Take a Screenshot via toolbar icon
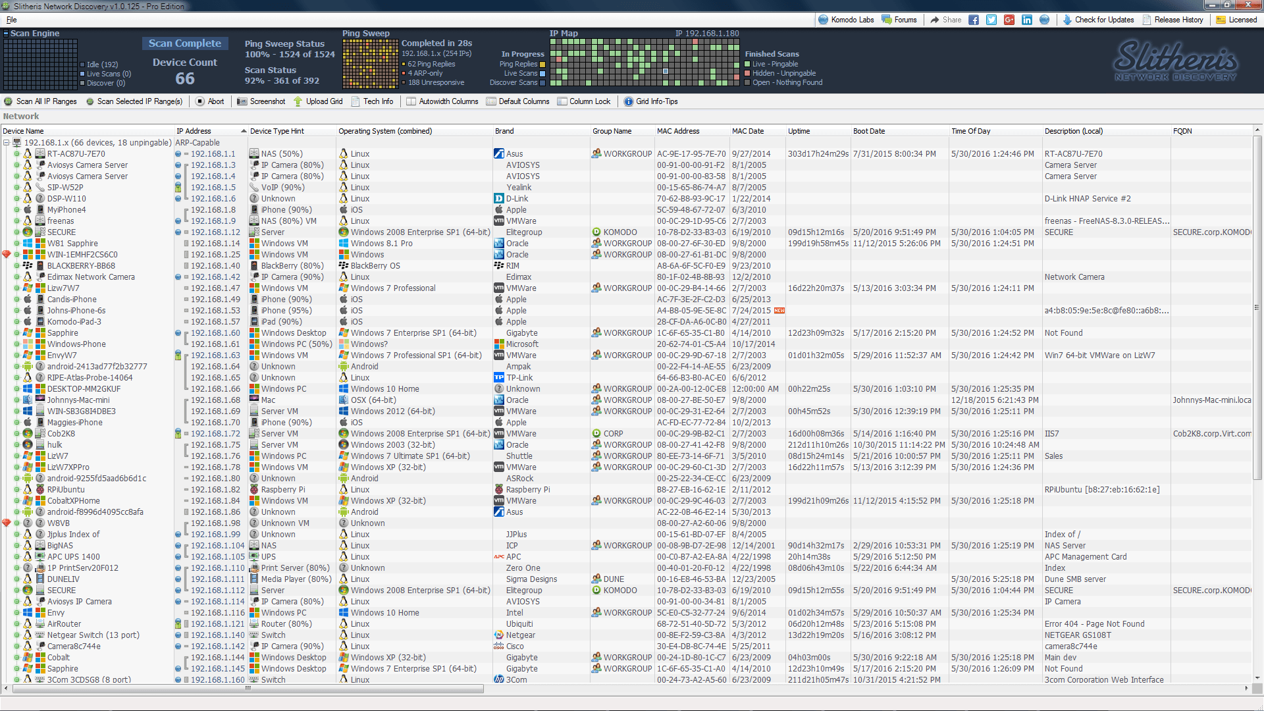Viewport: 1264px width, 711px height. pos(242,101)
